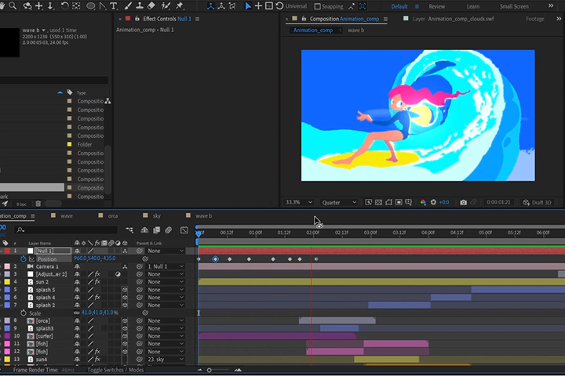
Task: Switch to the Learn workspace
Action: point(473,6)
